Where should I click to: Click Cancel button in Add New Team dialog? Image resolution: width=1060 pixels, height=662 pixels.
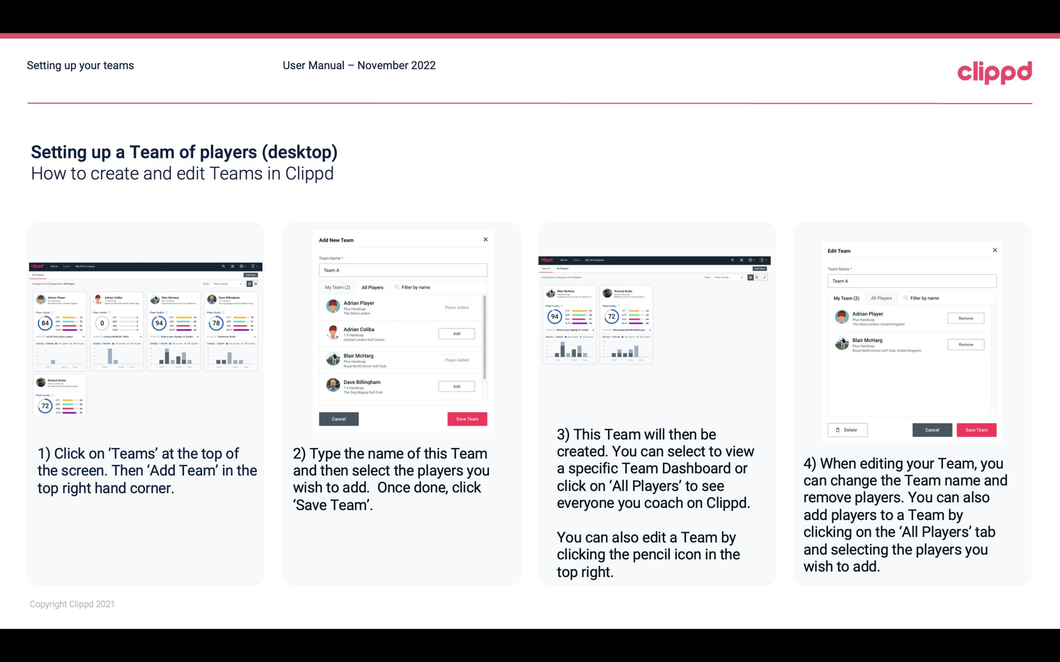[x=339, y=418]
